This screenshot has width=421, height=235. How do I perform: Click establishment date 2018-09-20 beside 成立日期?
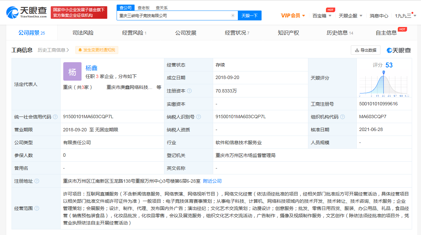227,78
